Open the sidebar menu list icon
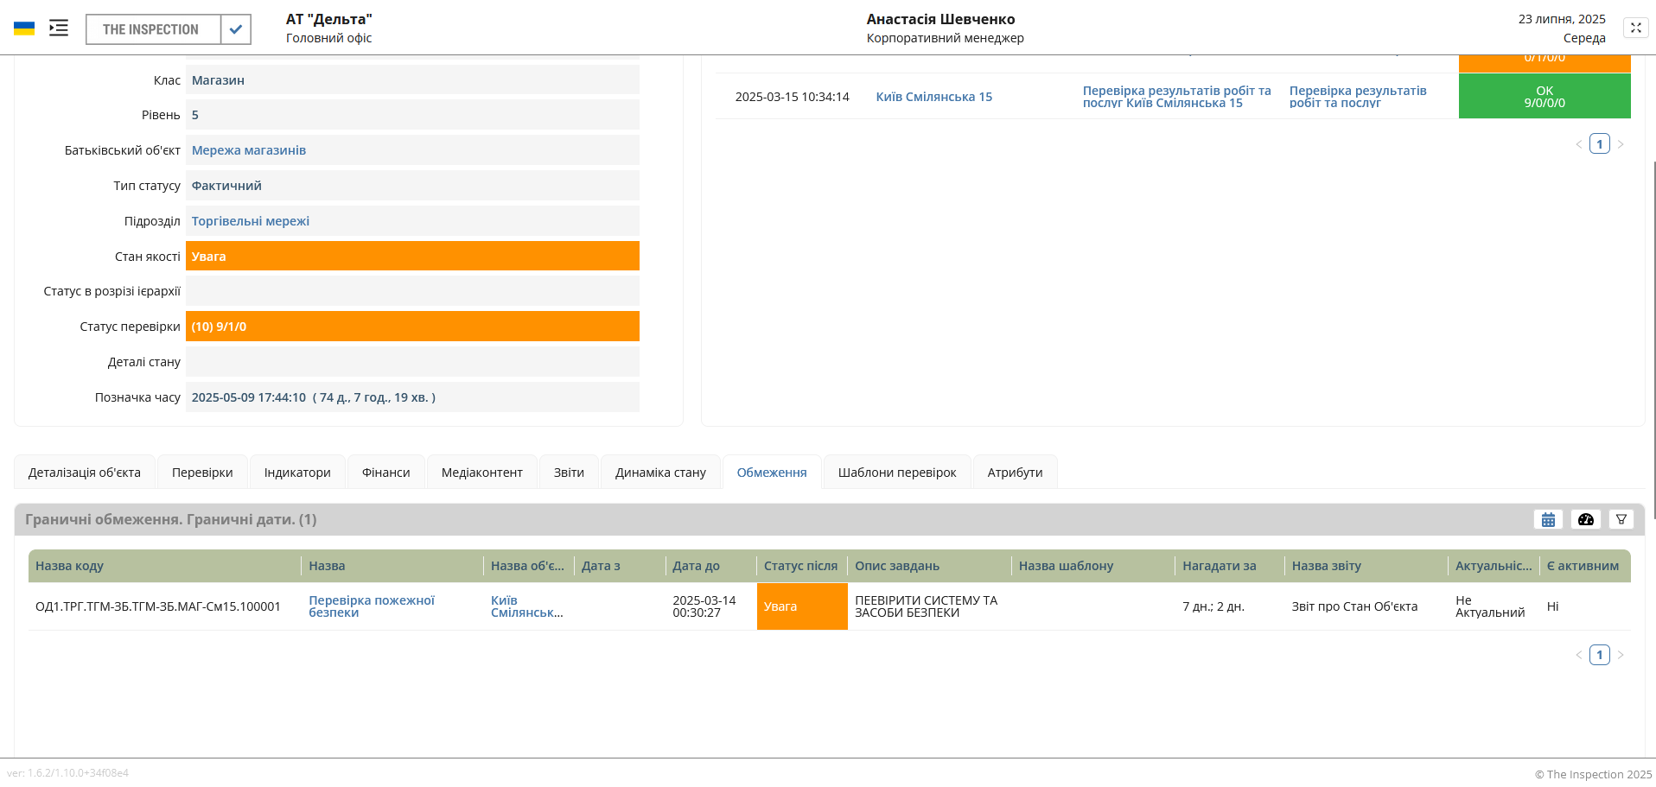The width and height of the screenshot is (1656, 787). click(59, 29)
